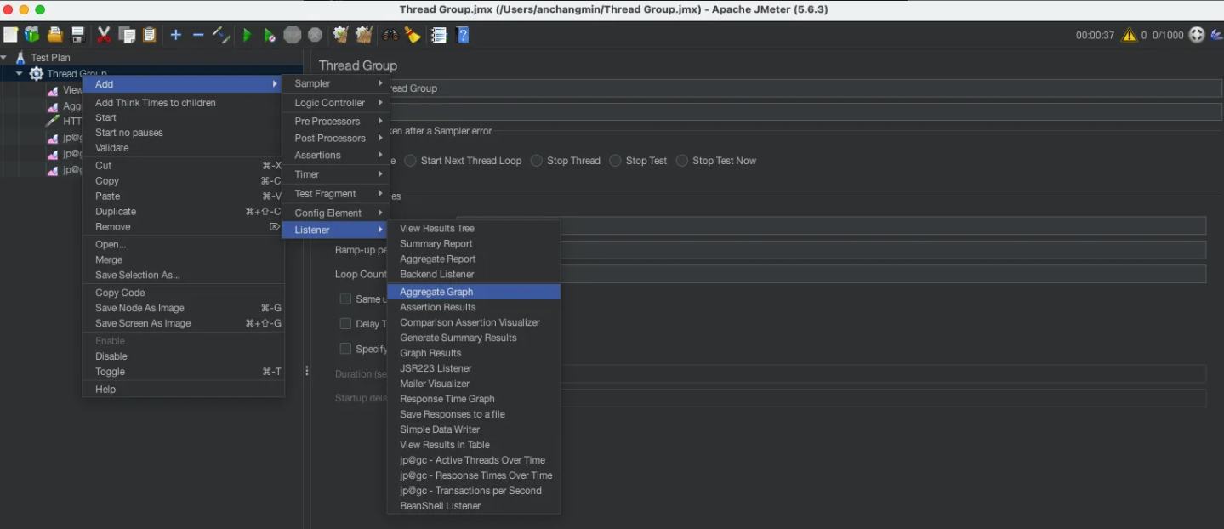Click the Paste clipboard toolbar icon
Screen dimensions: 1224x529
(150, 35)
